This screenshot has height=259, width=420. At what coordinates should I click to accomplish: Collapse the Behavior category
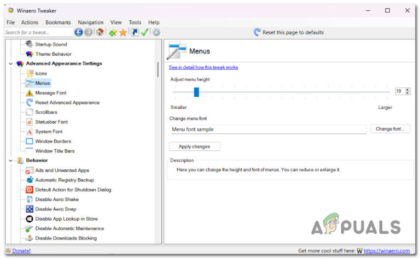(x=11, y=161)
